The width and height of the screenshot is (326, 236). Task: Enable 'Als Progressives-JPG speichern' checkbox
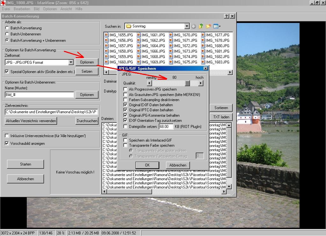point(126,89)
